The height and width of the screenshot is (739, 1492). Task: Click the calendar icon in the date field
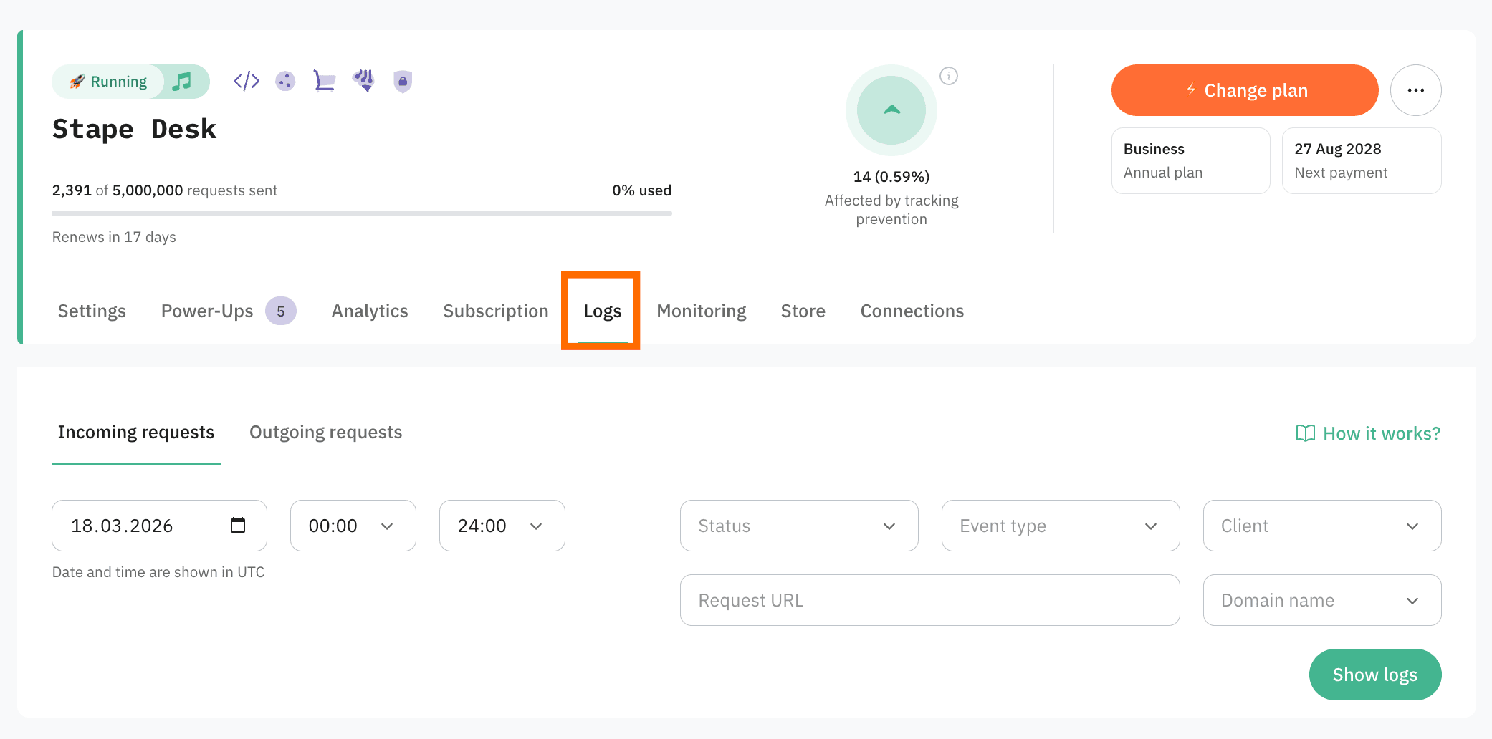(x=238, y=525)
